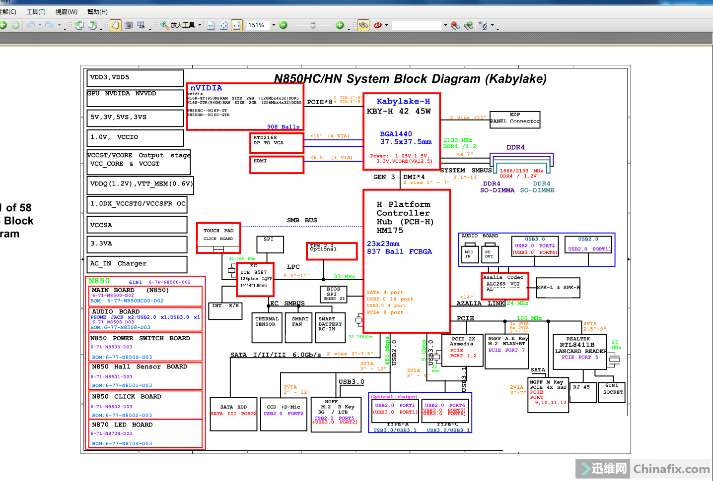The image size is (713, 481).
Task: Open the 註解(C) Comments menu
Action: 8,11
